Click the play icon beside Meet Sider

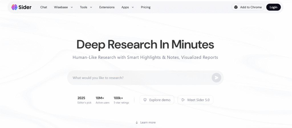(x=183, y=100)
